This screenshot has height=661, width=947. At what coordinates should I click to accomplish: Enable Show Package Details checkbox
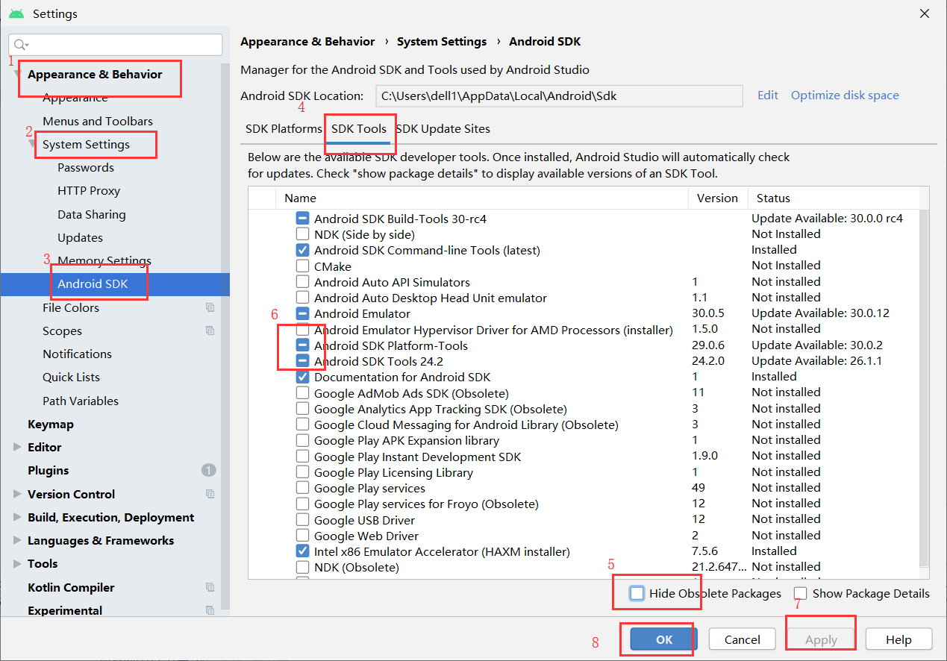tap(800, 593)
